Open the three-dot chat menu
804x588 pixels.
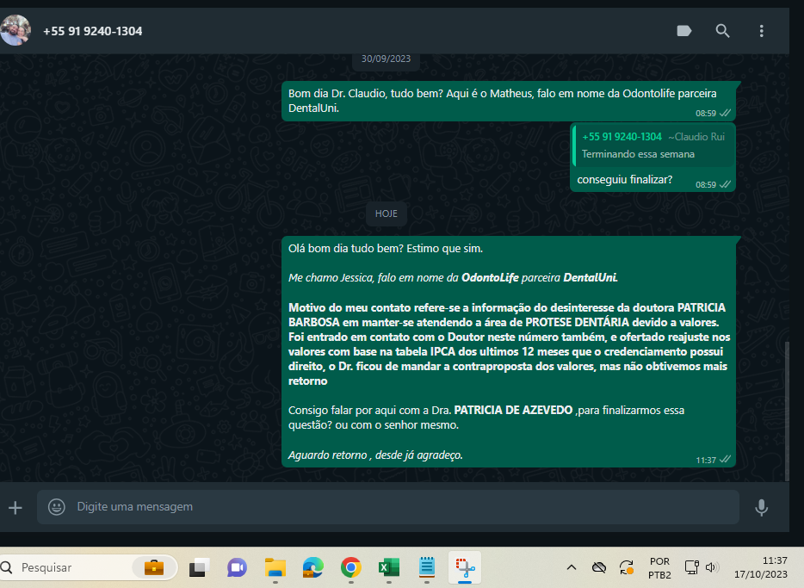click(x=762, y=31)
